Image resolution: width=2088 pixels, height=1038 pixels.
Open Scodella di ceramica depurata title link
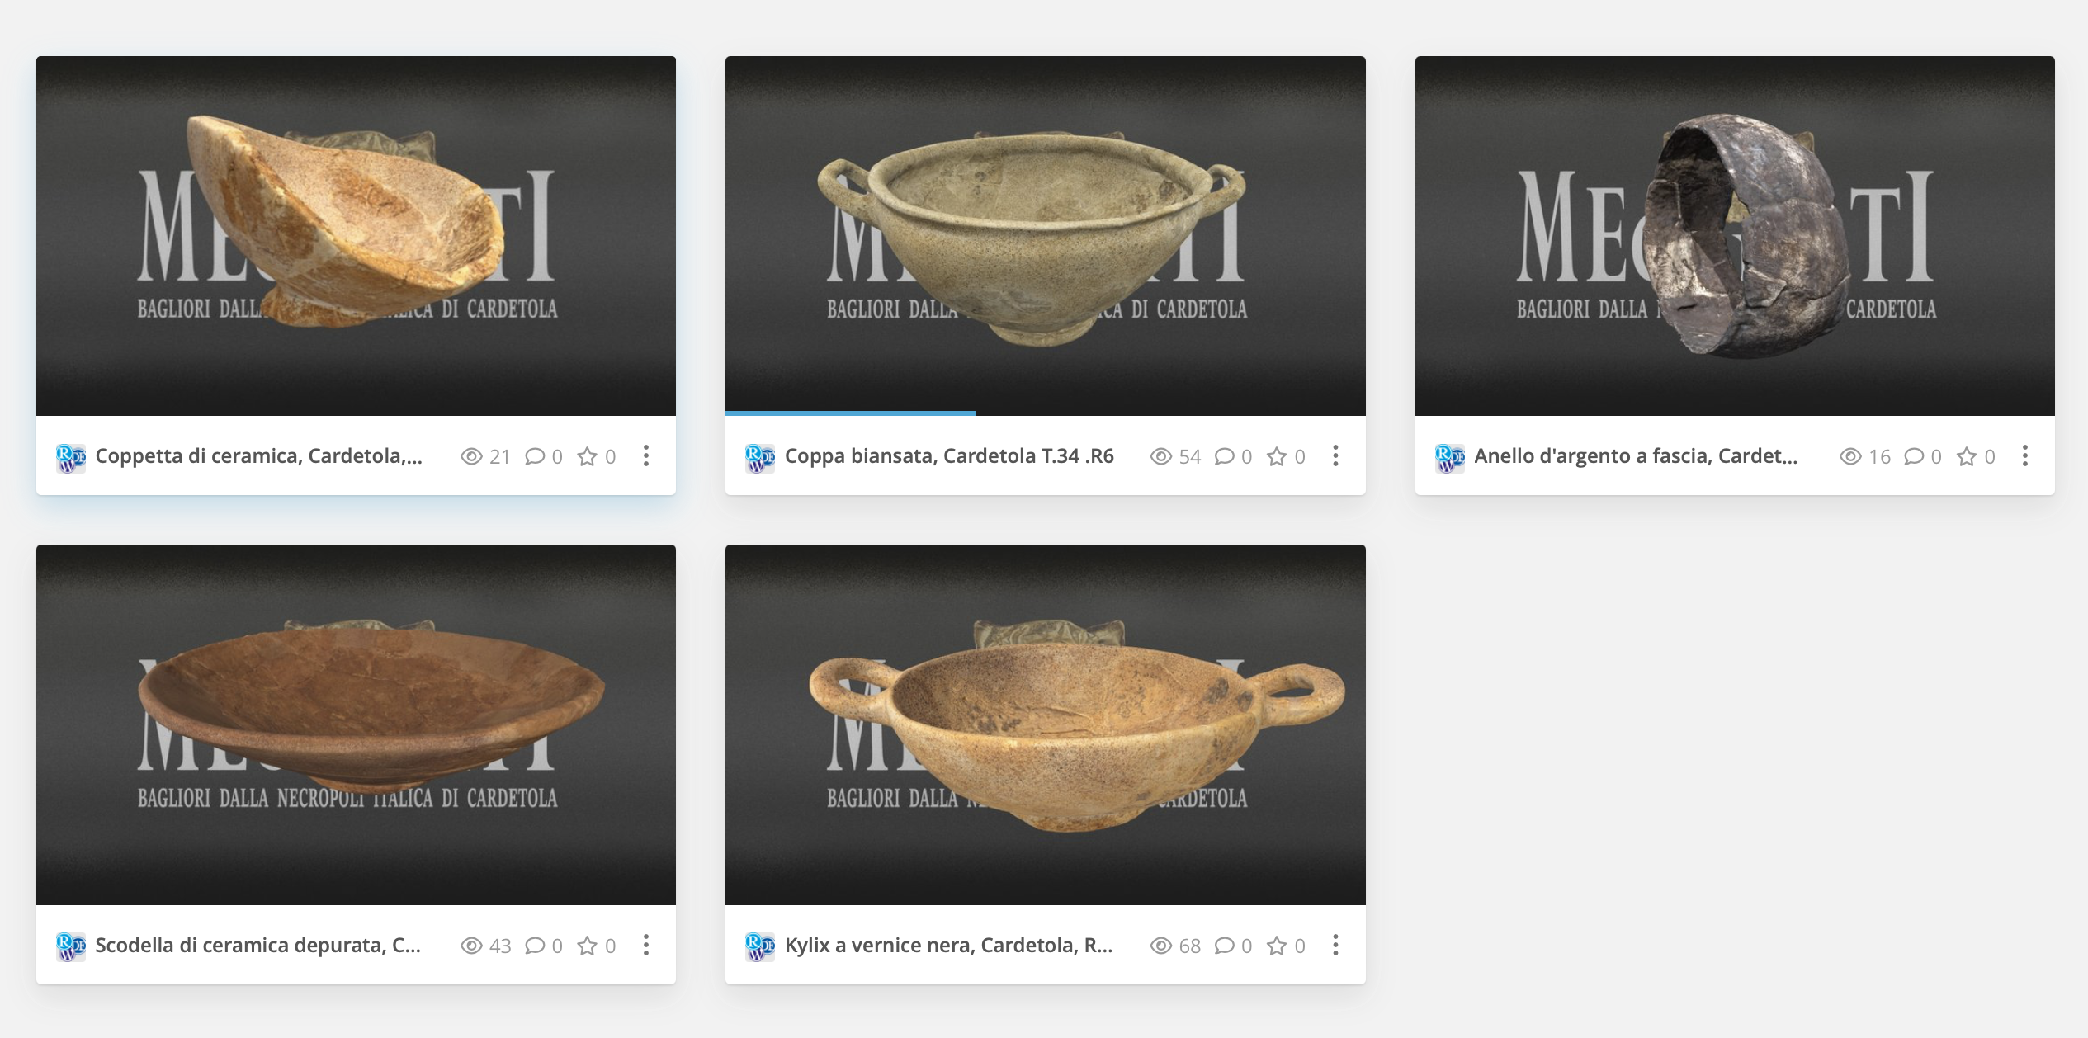tap(257, 946)
